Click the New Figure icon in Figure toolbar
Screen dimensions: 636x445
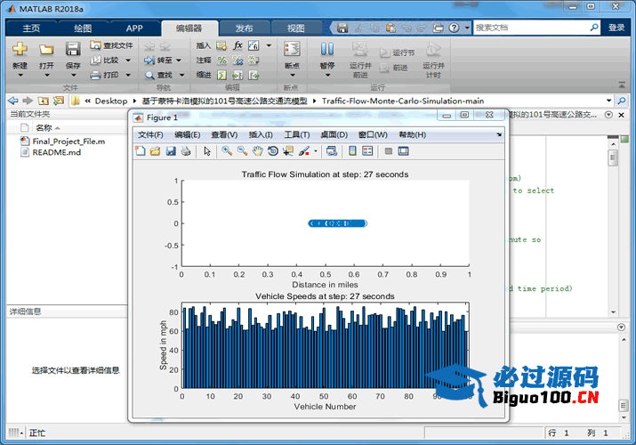[x=141, y=151]
